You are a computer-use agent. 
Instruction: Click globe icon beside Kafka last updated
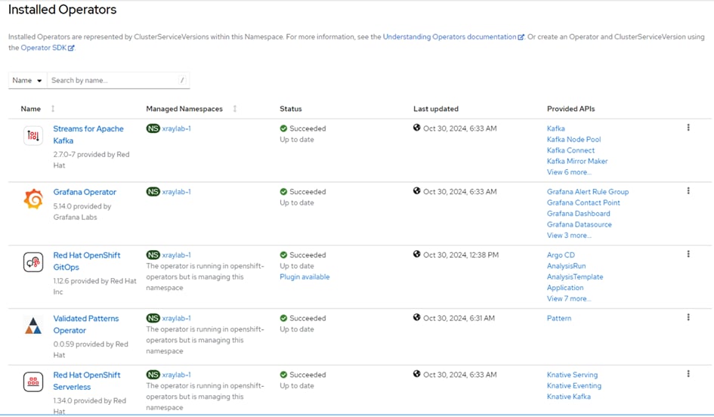point(416,128)
